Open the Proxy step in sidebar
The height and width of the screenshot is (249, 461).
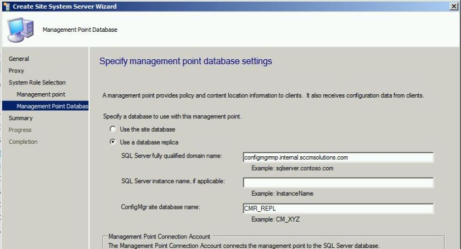[x=16, y=71]
